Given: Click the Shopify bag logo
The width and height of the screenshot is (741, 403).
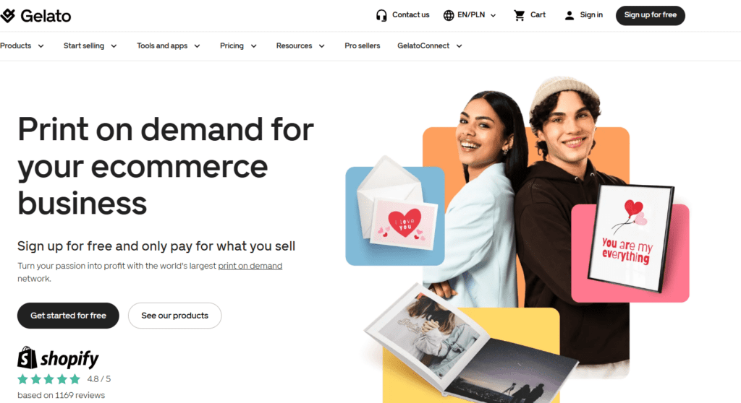Looking at the screenshot, I should (27, 357).
